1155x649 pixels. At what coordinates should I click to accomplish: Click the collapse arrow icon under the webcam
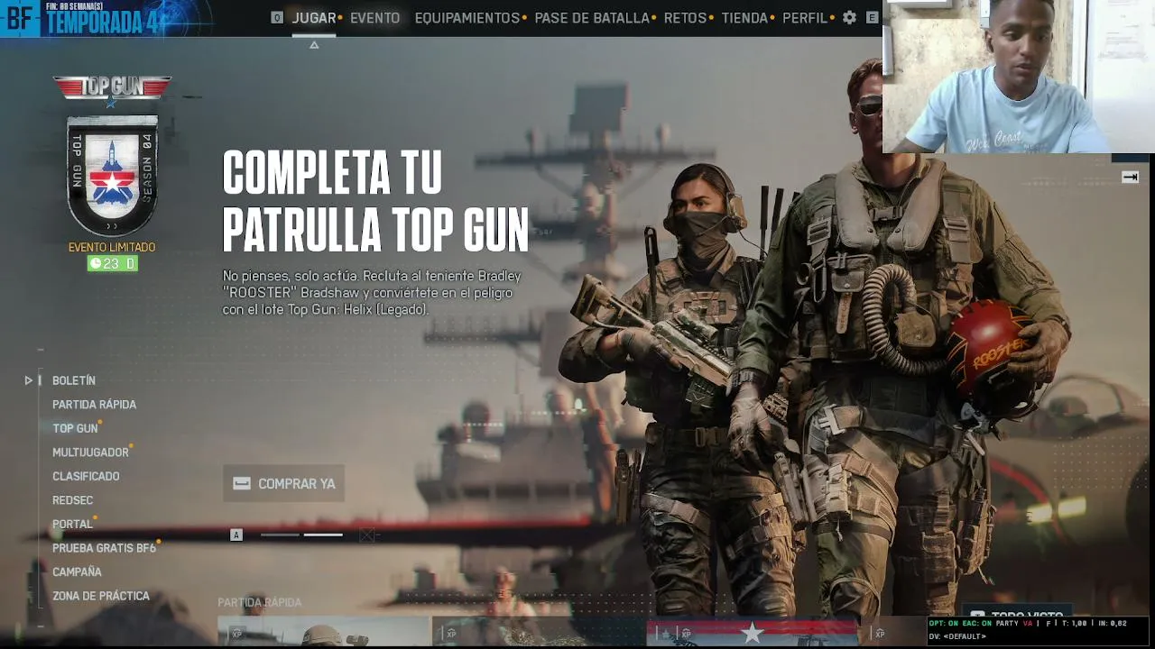1130,178
